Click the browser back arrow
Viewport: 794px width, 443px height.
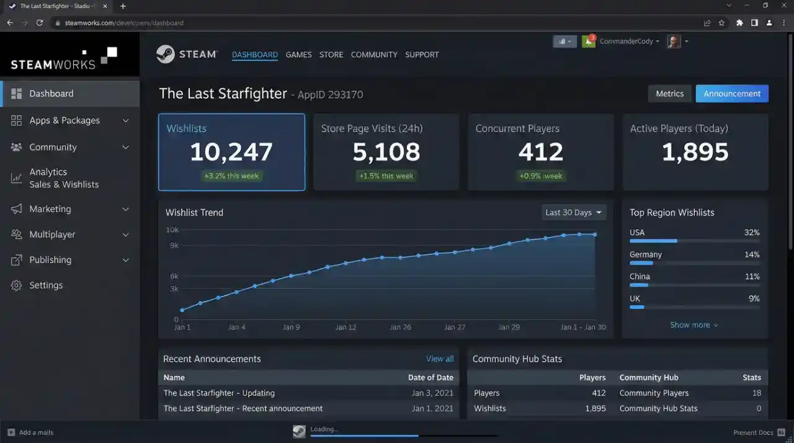click(x=10, y=23)
